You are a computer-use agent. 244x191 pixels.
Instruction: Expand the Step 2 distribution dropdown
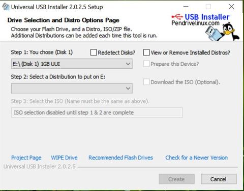(x=72, y=88)
